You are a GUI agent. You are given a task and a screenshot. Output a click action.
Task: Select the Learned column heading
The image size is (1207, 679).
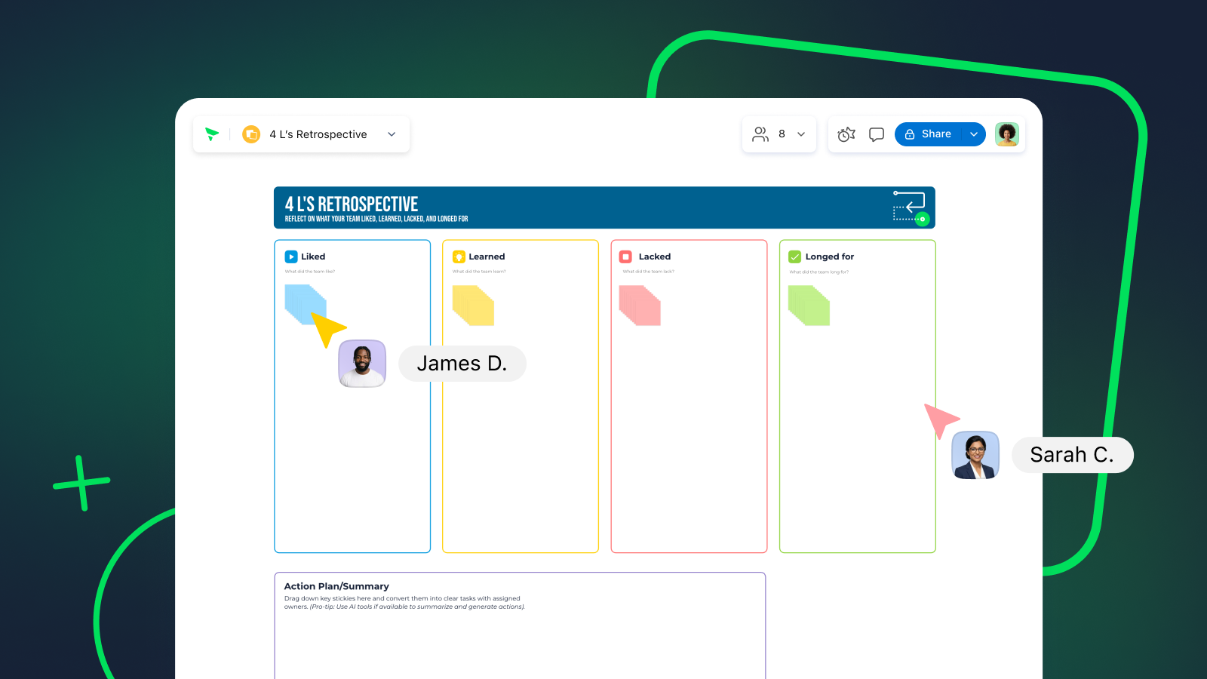487,257
